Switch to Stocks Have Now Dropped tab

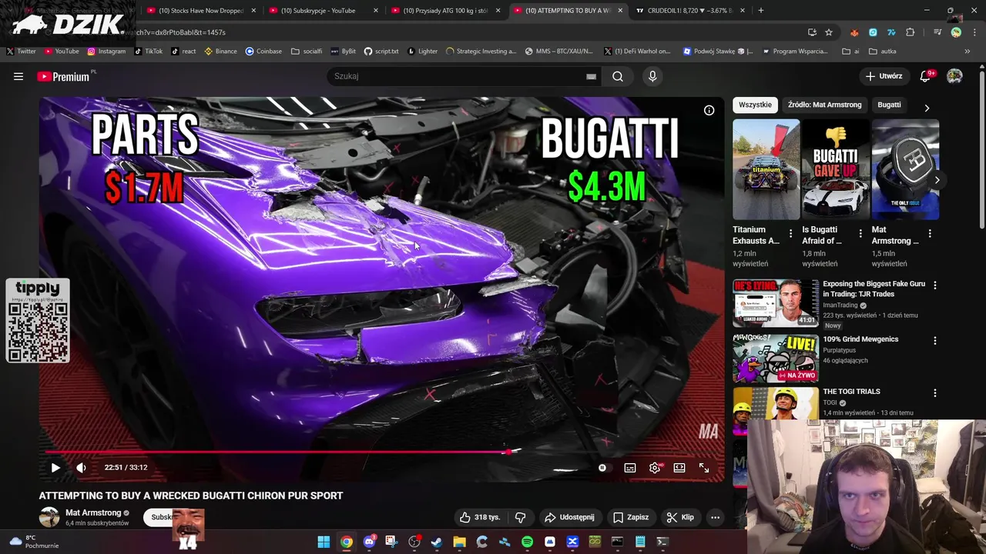pos(201,11)
